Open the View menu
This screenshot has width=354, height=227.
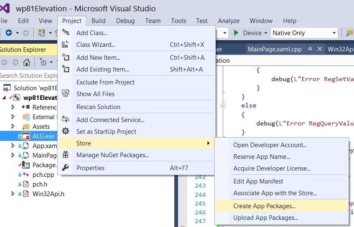tap(46, 21)
